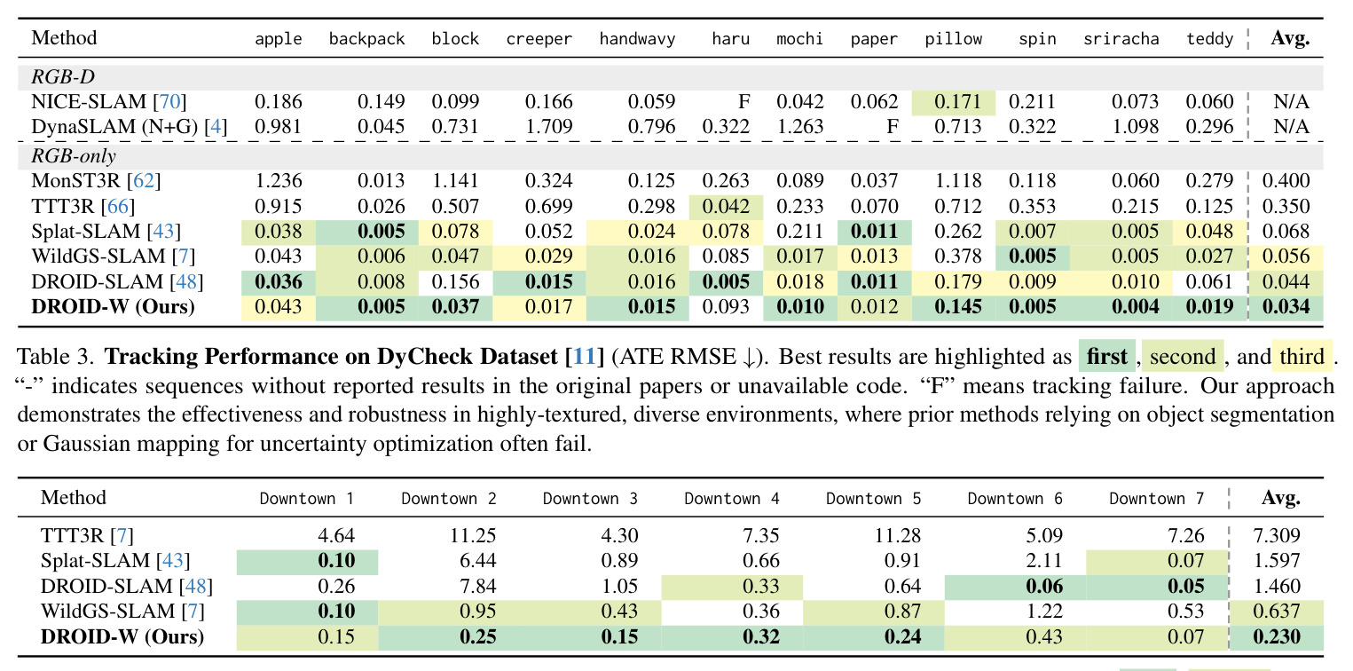
Task: Click DROID-W's bold pillow value 0.145
Action: pos(958,308)
